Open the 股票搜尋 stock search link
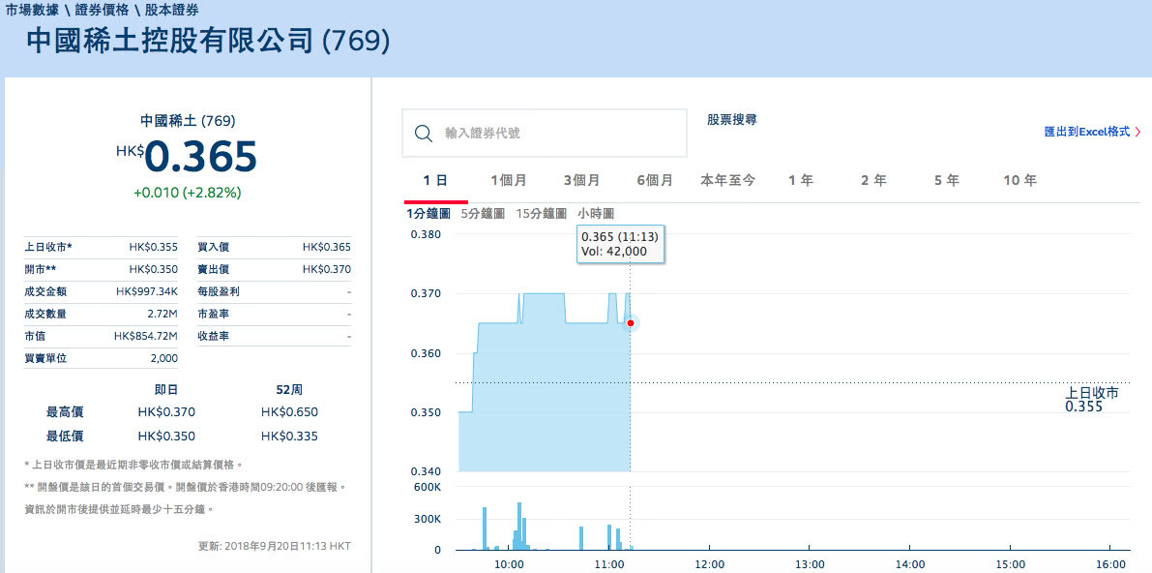This screenshot has height=573, width=1152. point(731,120)
